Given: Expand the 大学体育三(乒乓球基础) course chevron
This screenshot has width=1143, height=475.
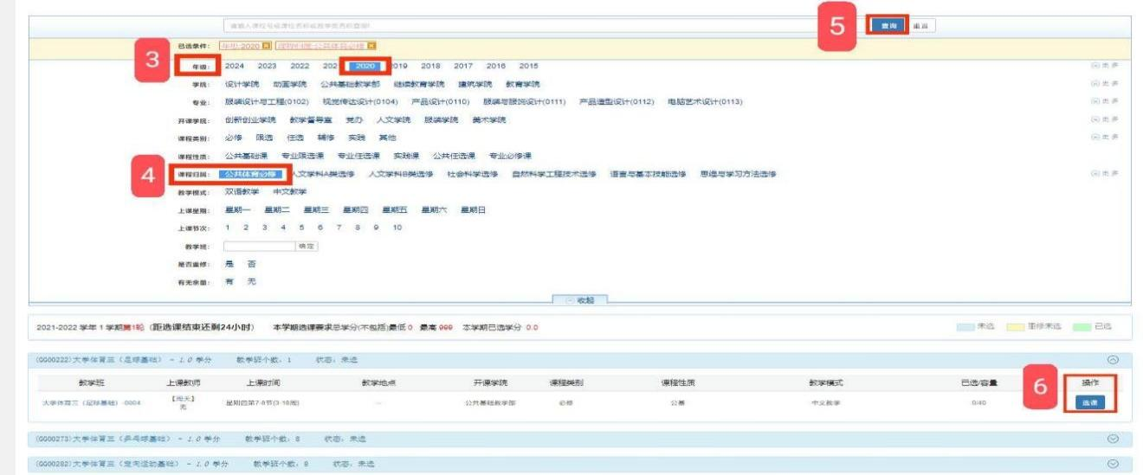Looking at the screenshot, I should (1113, 439).
